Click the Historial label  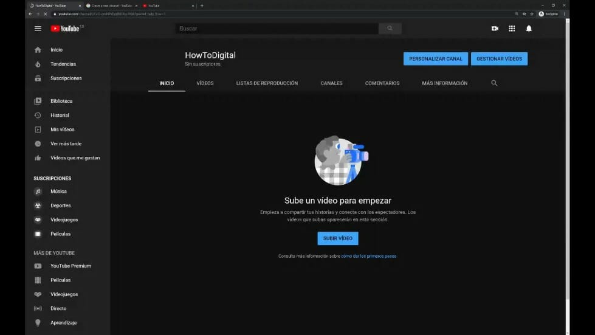(x=60, y=116)
